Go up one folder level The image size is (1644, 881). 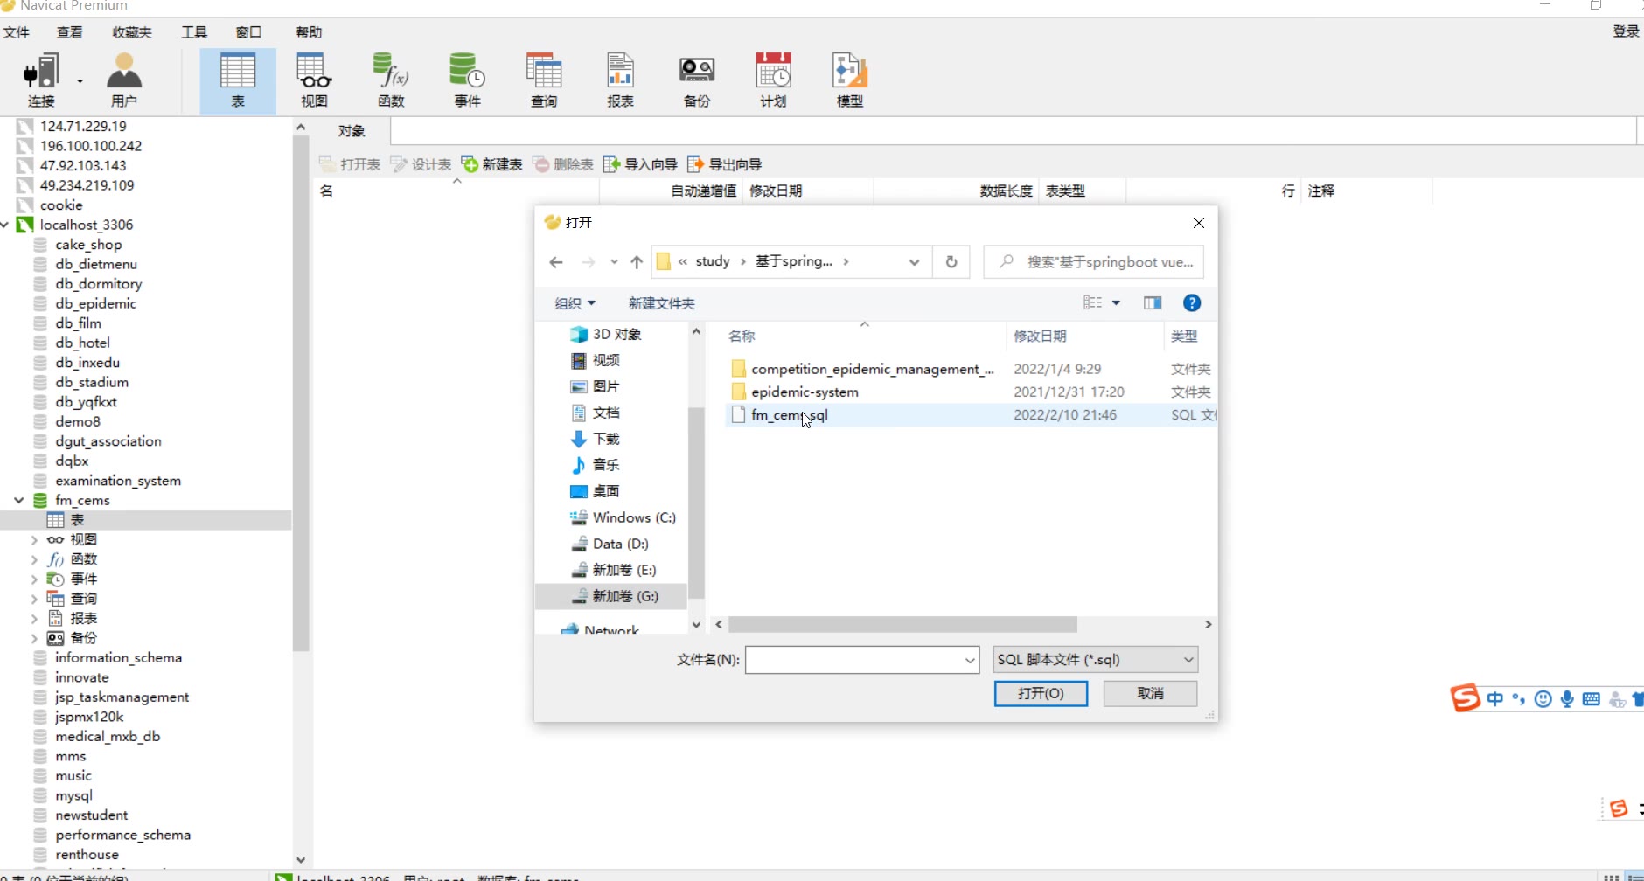click(637, 262)
